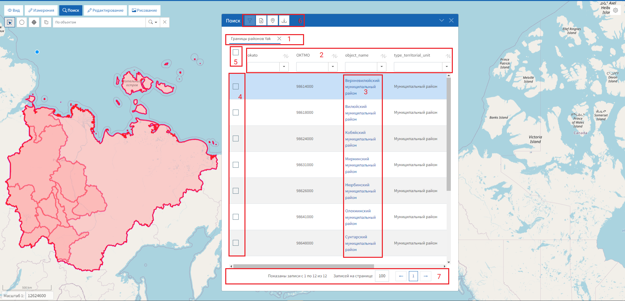Expand the object_name filter dropdown

click(382, 67)
